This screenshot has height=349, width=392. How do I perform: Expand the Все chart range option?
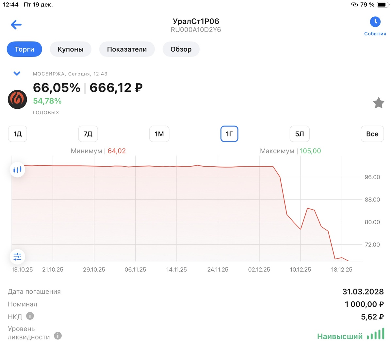tap(372, 134)
